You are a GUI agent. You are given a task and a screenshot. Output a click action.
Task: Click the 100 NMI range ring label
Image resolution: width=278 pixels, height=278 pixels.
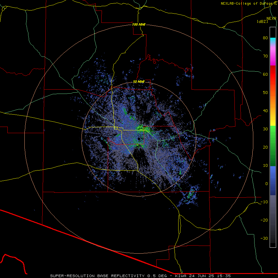click(139, 24)
